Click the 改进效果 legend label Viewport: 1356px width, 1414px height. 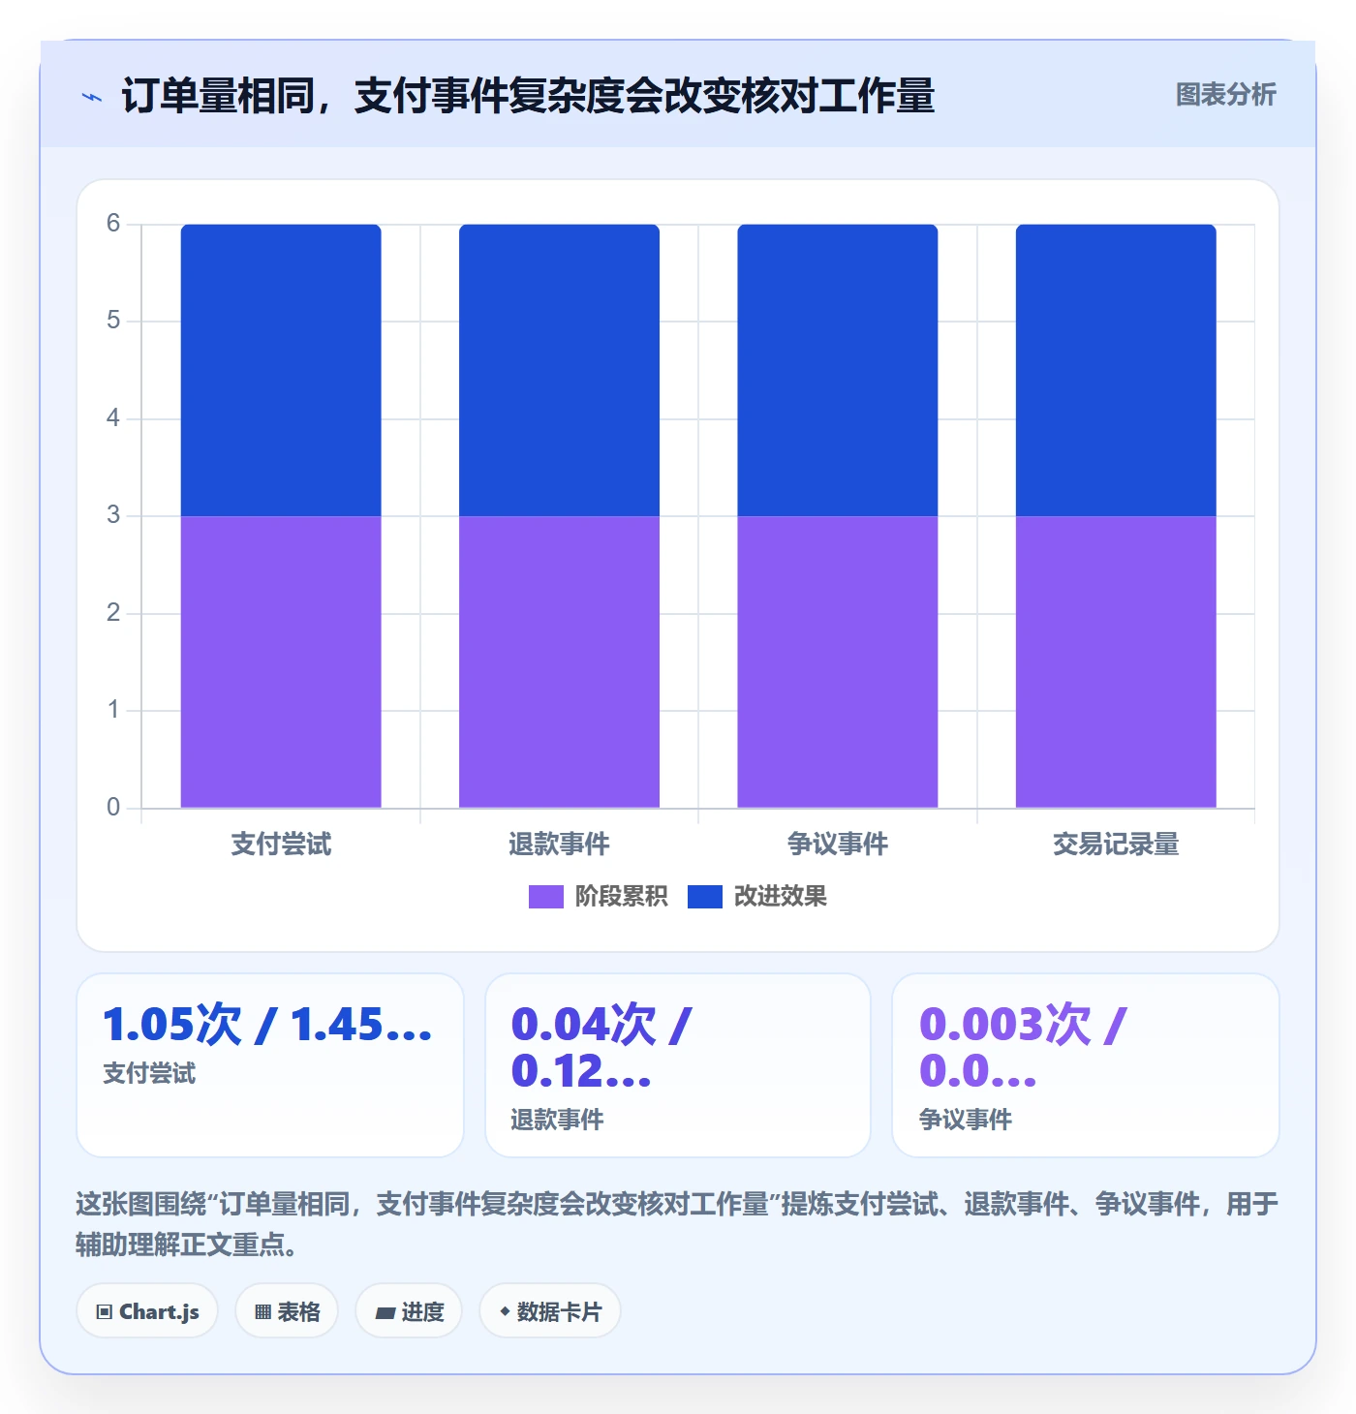pyautogui.click(x=780, y=897)
